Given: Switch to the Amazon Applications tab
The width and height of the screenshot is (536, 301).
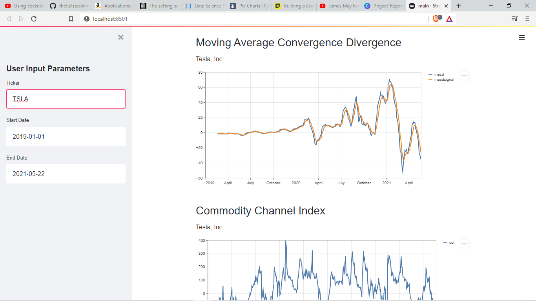Looking at the screenshot, I should (x=115, y=6).
